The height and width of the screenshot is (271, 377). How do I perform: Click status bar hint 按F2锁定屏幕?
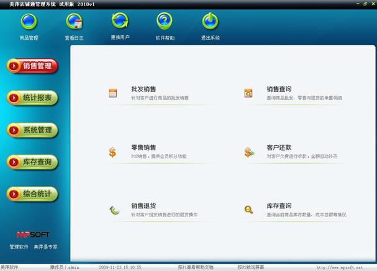251,267
